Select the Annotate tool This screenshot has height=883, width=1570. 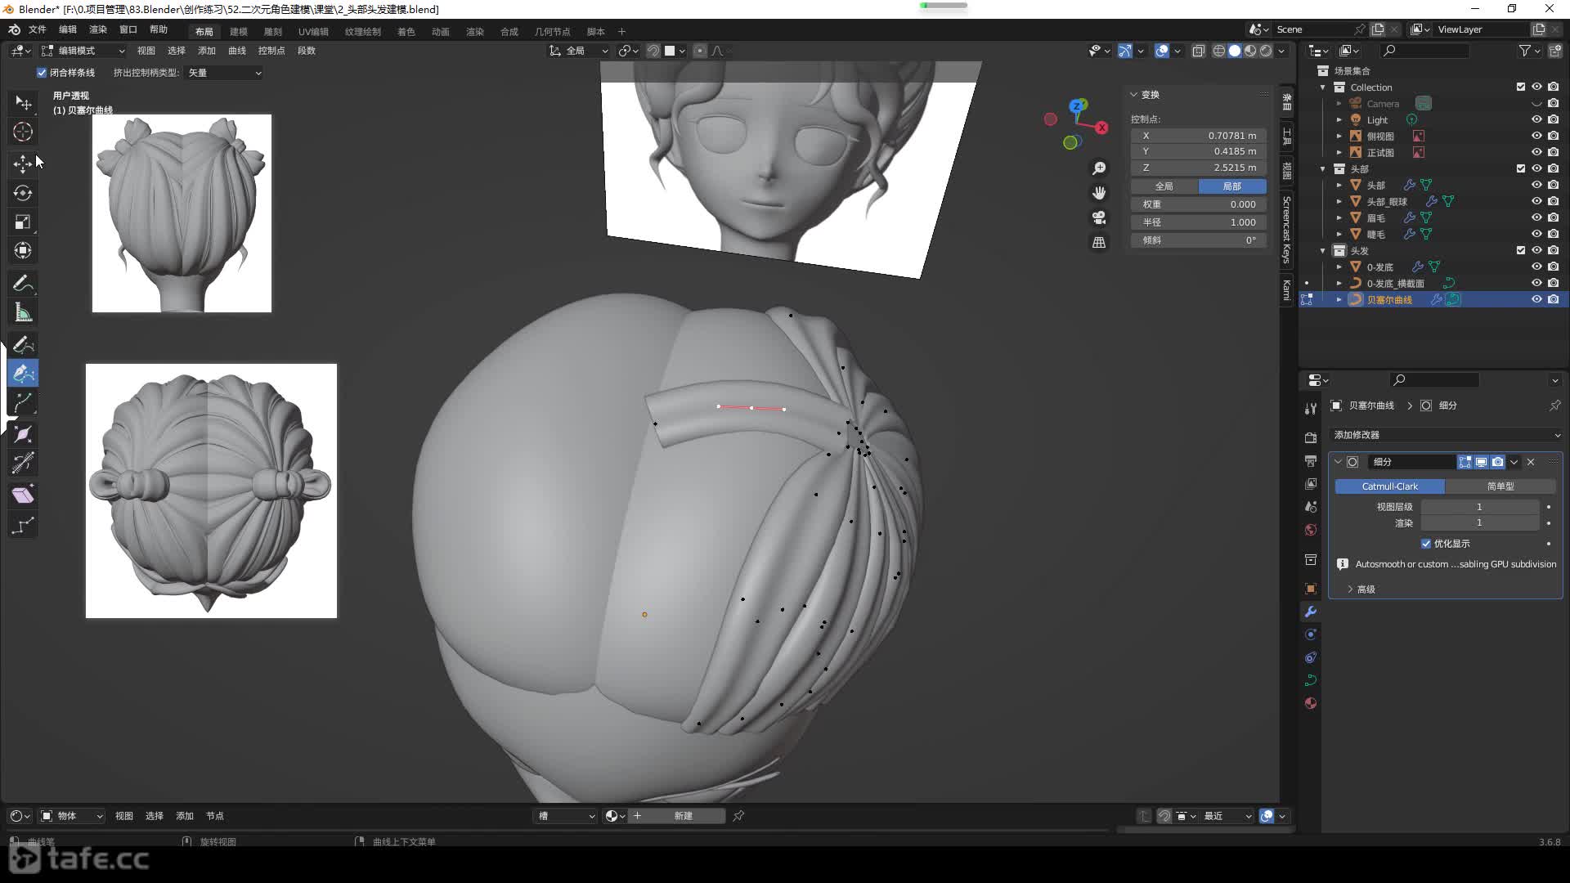[x=23, y=283]
